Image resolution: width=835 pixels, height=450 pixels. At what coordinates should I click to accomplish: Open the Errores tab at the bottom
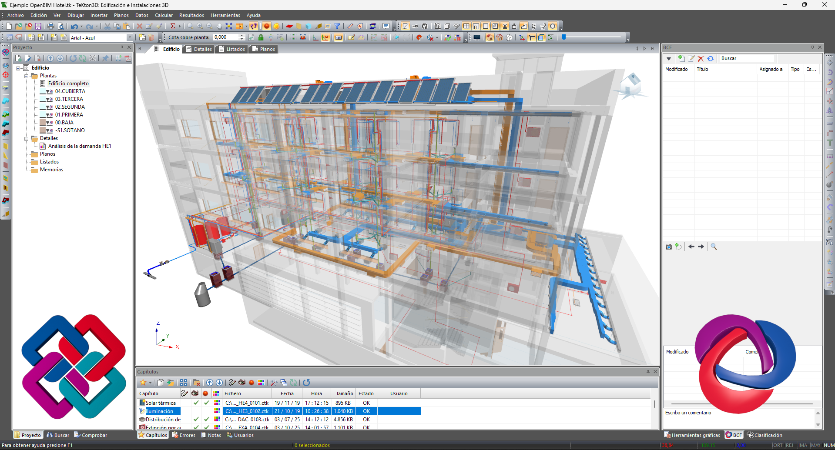coord(184,435)
